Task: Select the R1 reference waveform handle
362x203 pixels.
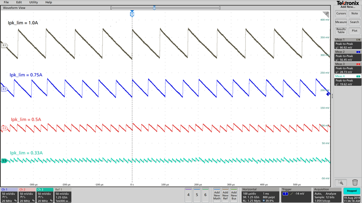Action: click(4, 45)
